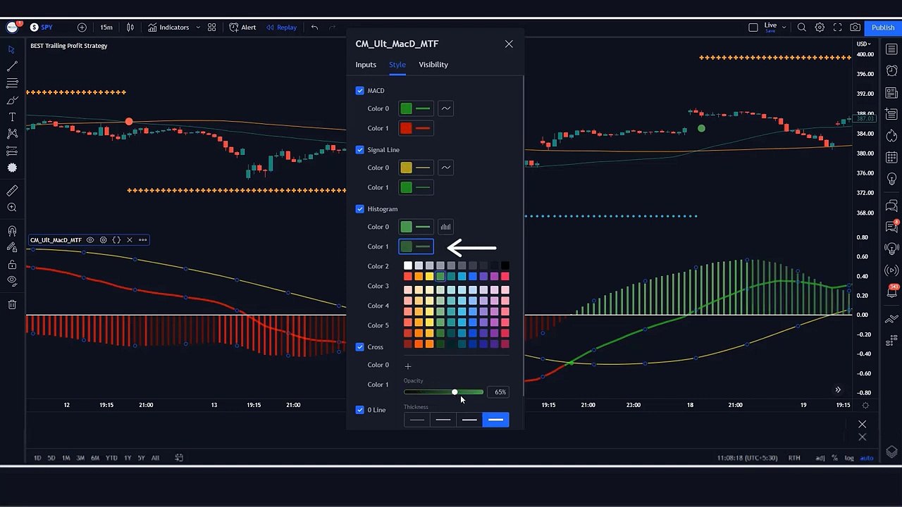This screenshot has width=902, height=507.
Task: Toggle the log scale option
Action: [x=849, y=458]
